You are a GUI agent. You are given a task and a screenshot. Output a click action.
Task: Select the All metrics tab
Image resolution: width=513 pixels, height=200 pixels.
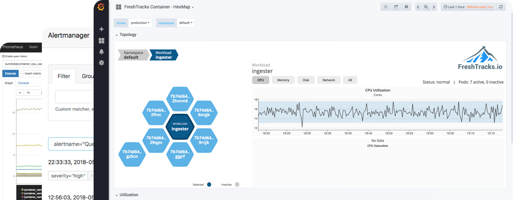click(350, 80)
